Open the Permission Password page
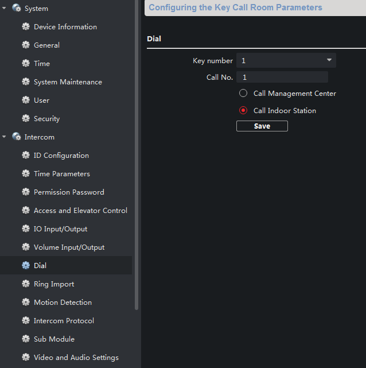 [x=69, y=192]
